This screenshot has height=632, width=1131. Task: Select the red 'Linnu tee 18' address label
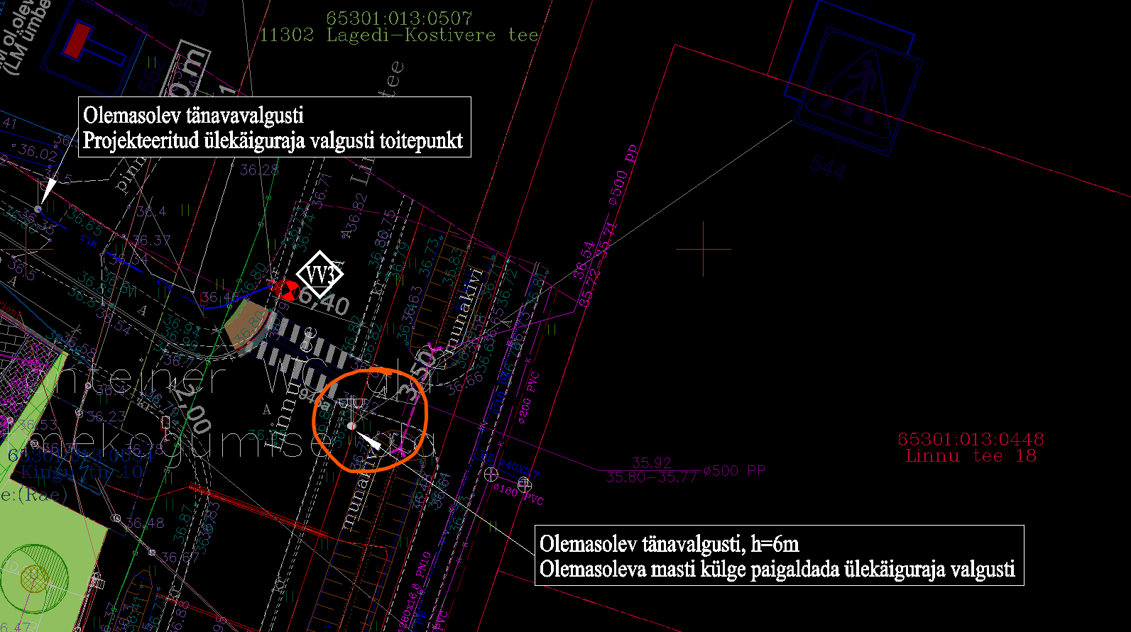tap(971, 456)
